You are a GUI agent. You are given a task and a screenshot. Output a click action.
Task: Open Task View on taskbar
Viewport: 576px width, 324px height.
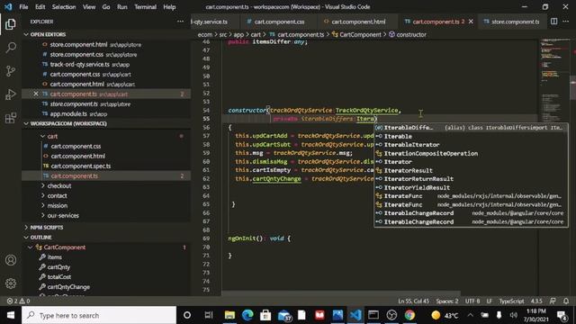209,315
